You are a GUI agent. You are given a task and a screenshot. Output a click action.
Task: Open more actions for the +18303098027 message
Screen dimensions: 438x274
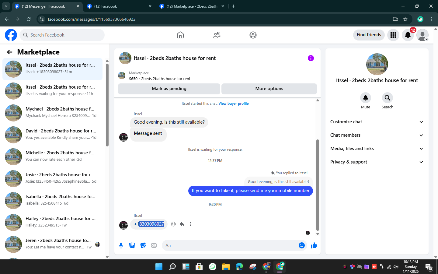pos(190,224)
